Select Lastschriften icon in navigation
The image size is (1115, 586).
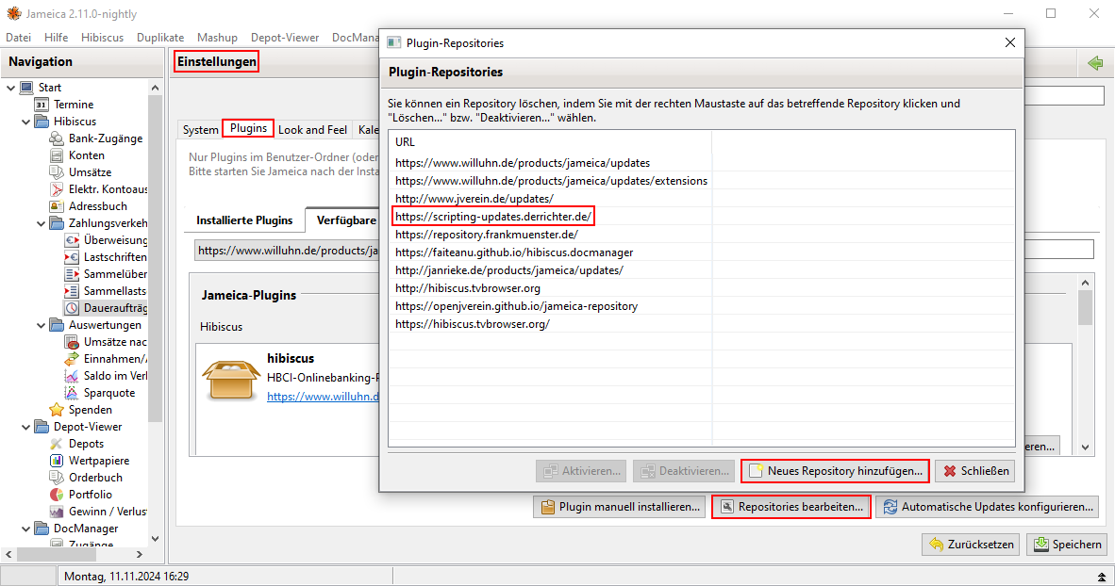[71, 257]
